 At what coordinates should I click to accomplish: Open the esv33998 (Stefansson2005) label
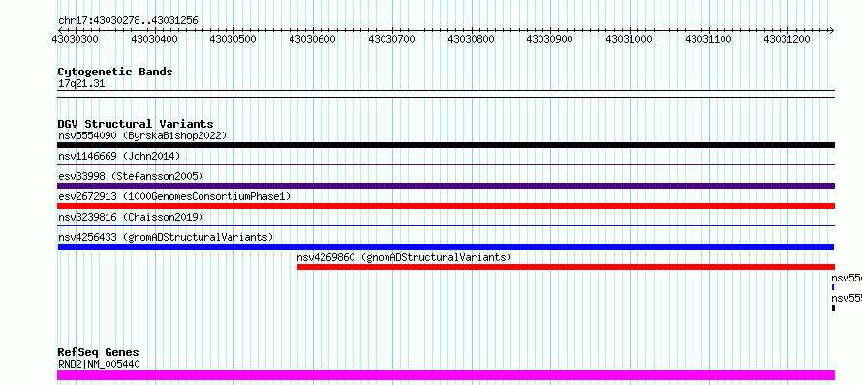point(131,176)
